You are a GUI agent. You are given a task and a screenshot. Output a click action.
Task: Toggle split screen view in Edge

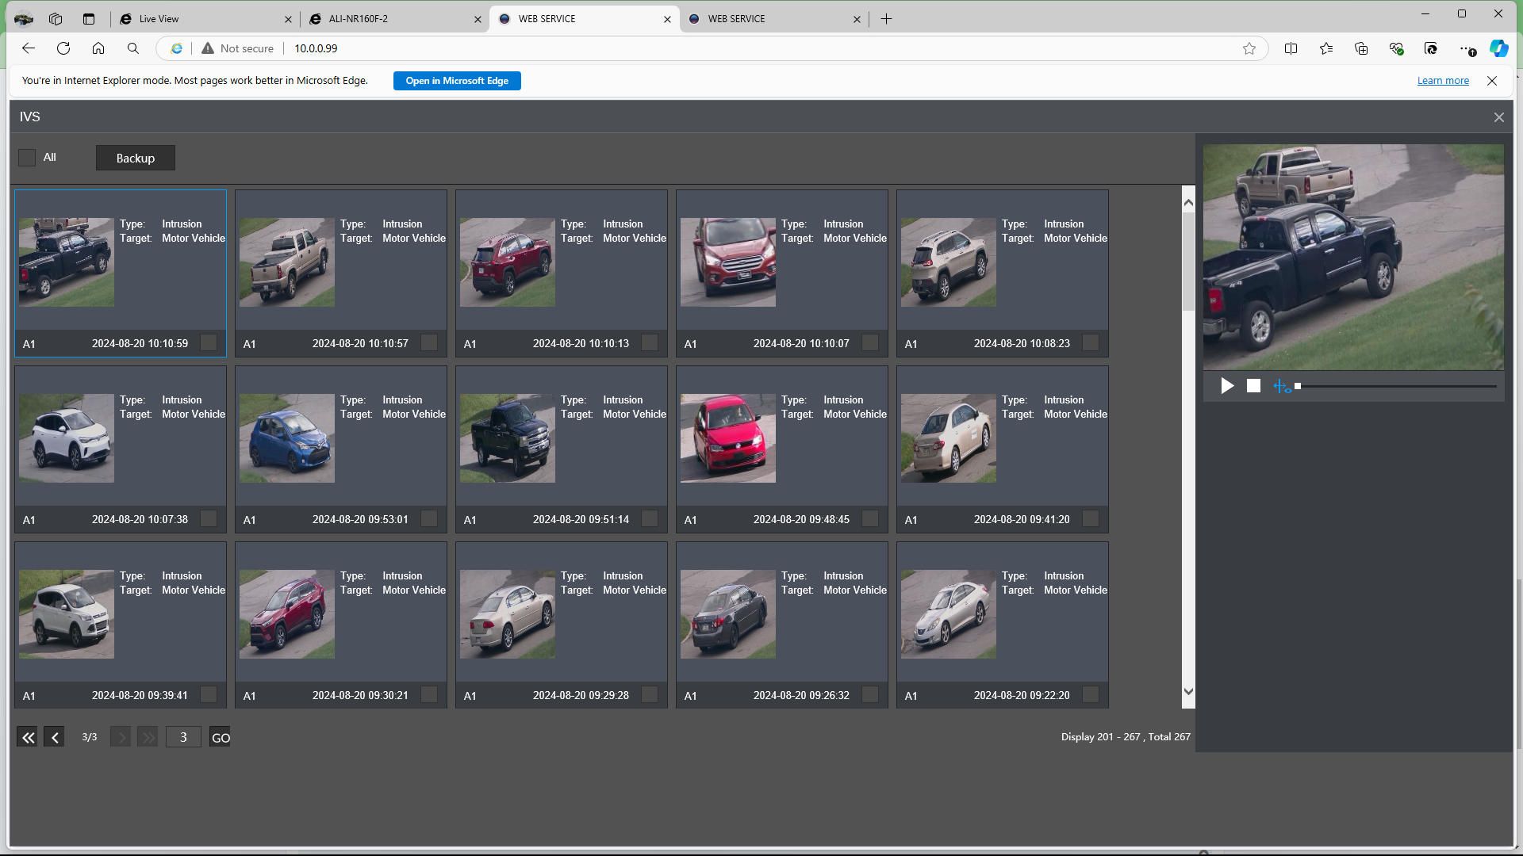pos(1291,48)
